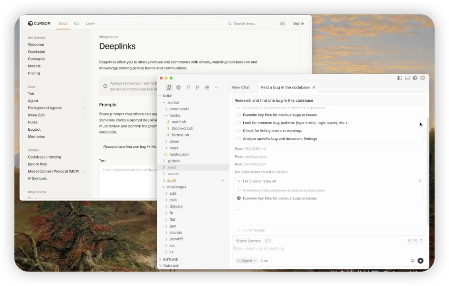Open the settings gear icon in Cursor window
This screenshot has width=449, height=286.
tap(423, 78)
